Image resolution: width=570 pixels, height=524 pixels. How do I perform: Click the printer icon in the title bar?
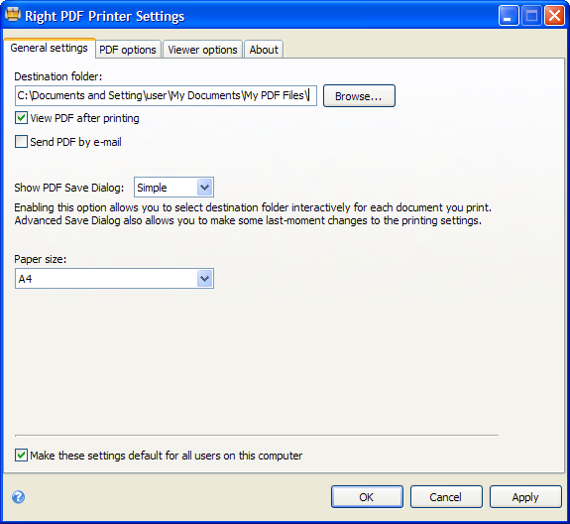click(x=13, y=15)
